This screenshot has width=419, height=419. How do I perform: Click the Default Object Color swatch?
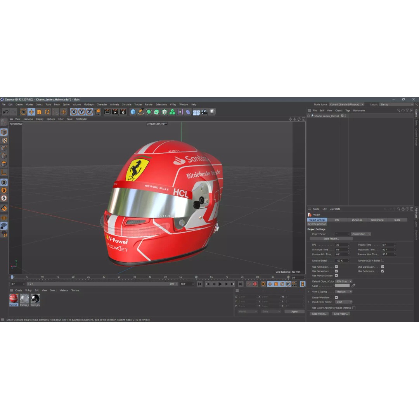coord(344,281)
